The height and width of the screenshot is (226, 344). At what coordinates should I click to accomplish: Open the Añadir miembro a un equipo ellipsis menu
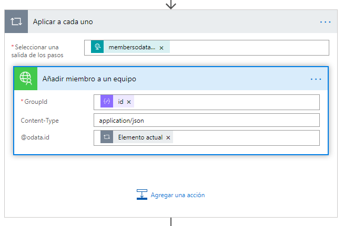tap(316, 79)
